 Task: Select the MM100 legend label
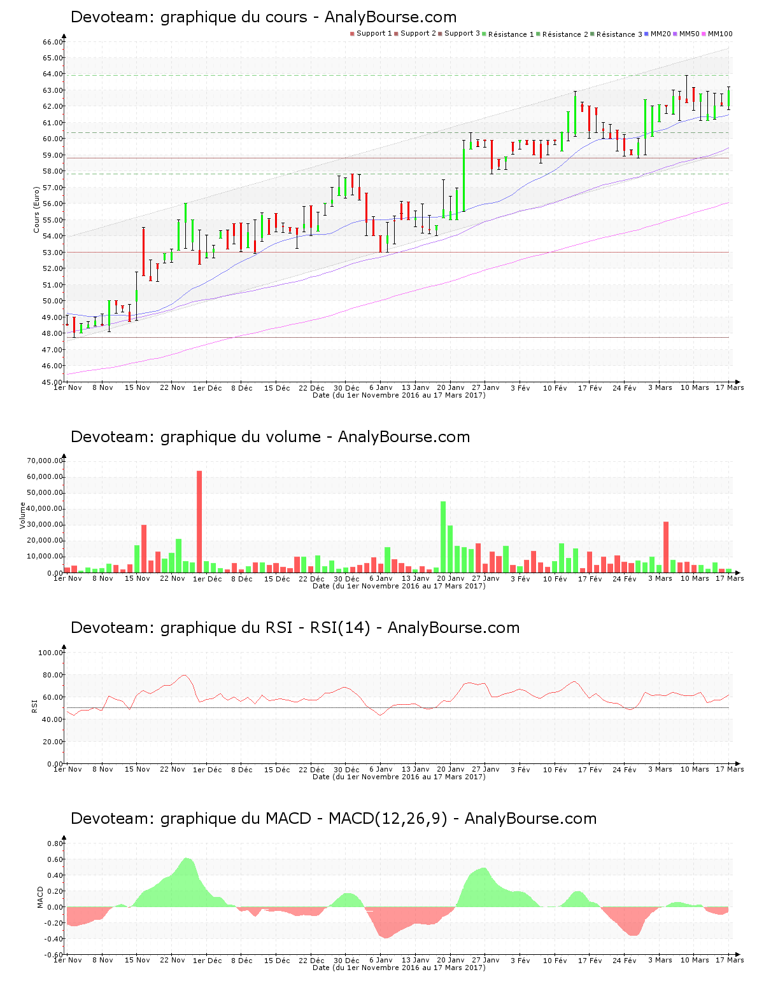(720, 34)
